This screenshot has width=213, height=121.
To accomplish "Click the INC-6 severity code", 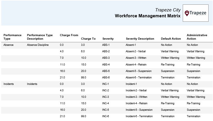I will pyautogui.click(x=105, y=116).
